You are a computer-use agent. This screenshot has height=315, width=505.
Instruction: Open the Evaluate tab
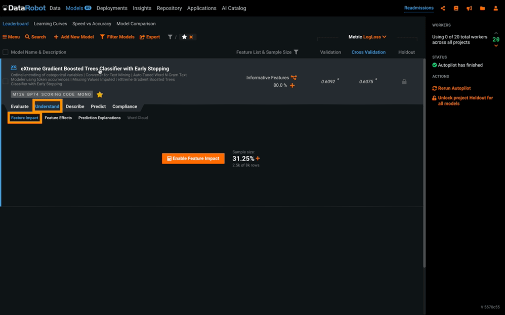click(20, 107)
